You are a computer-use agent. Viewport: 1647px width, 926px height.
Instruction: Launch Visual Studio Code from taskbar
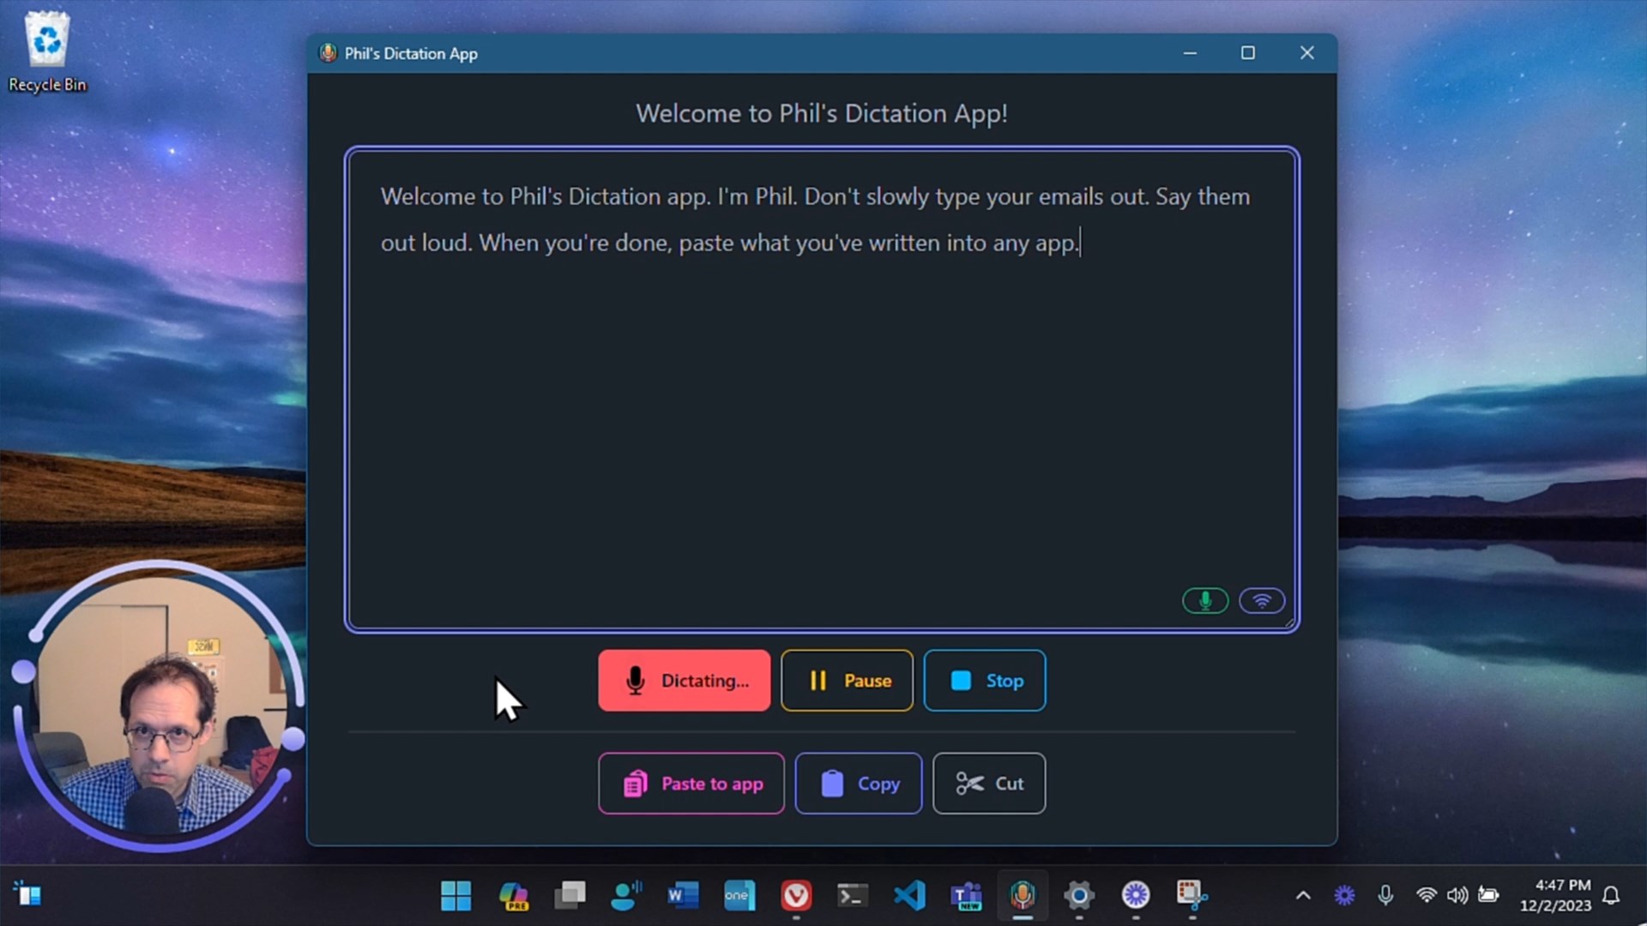tap(909, 896)
